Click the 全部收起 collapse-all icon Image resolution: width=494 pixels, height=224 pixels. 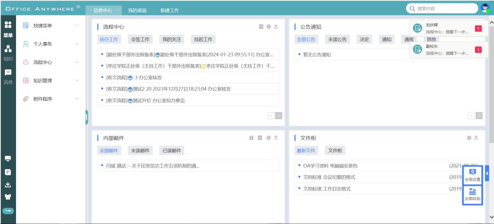[x=472, y=195]
